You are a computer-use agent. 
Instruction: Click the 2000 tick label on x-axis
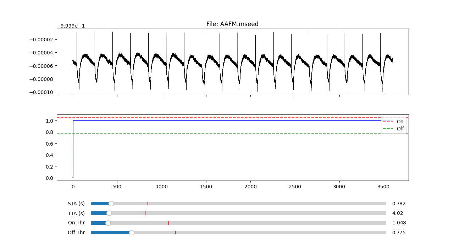[250, 186]
